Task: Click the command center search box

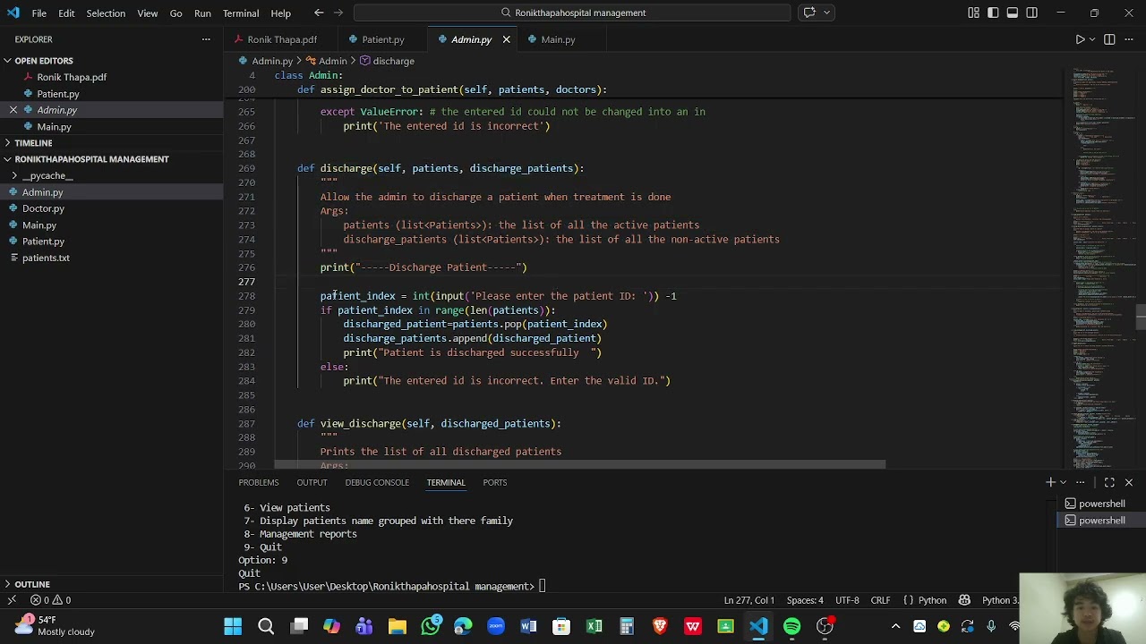Action: coord(573,13)
